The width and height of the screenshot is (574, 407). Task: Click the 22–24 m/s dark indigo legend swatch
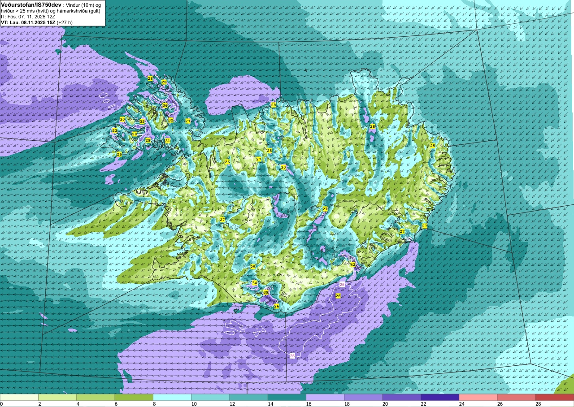(440, 397)
